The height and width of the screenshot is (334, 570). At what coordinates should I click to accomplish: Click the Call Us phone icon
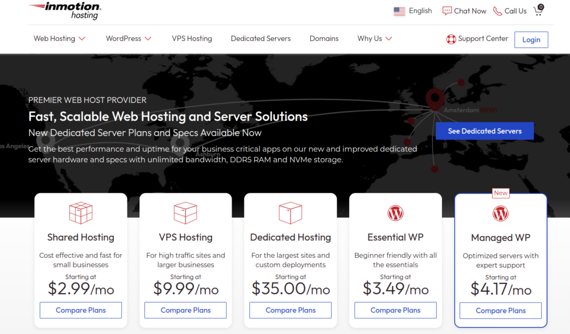497,11
